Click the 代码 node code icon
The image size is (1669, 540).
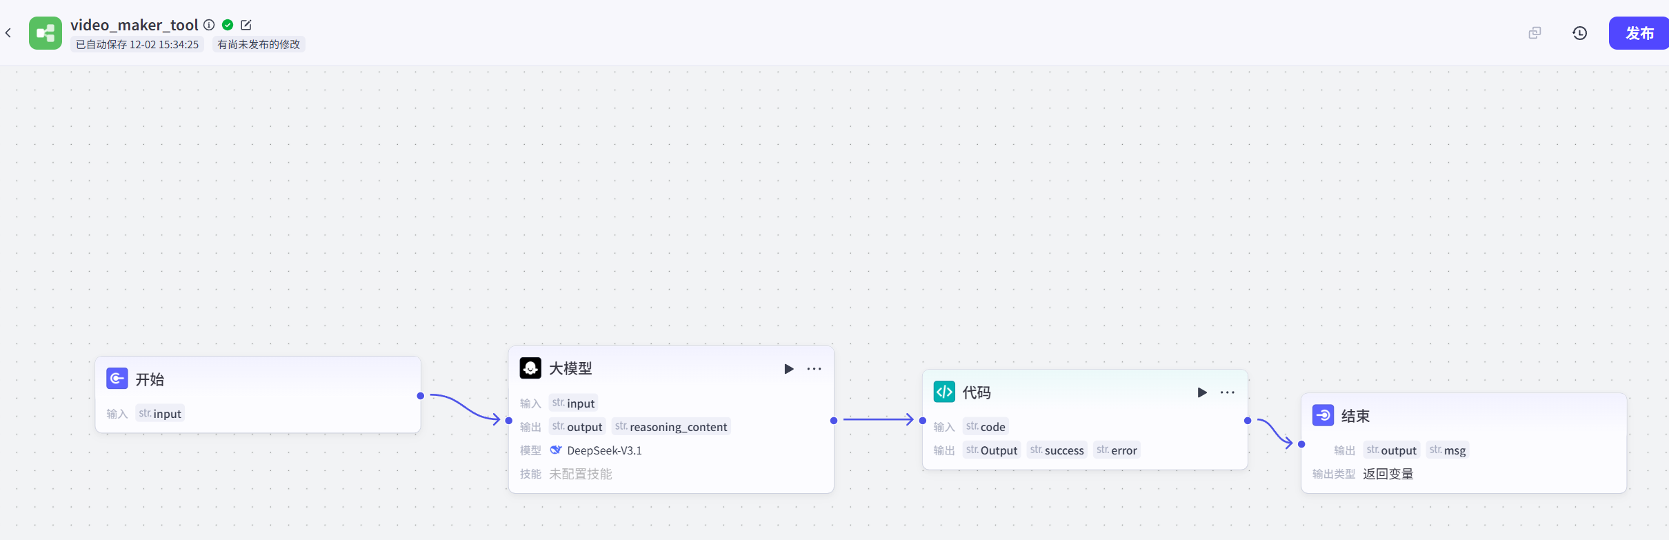944,392
